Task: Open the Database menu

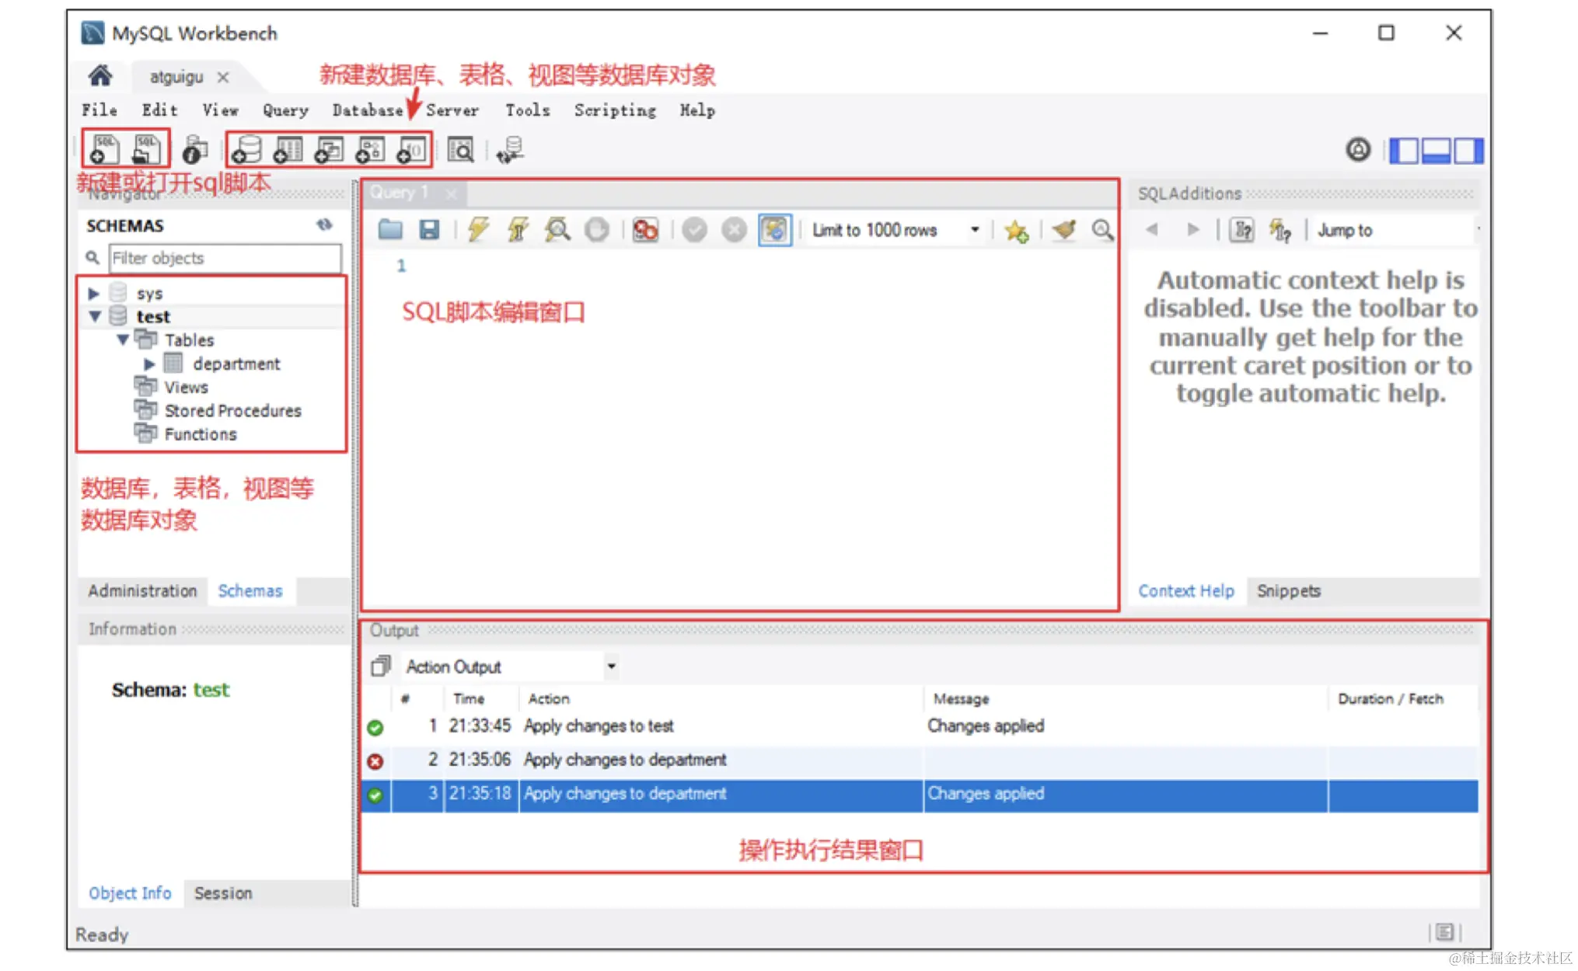Action: [x=367, y=110]
